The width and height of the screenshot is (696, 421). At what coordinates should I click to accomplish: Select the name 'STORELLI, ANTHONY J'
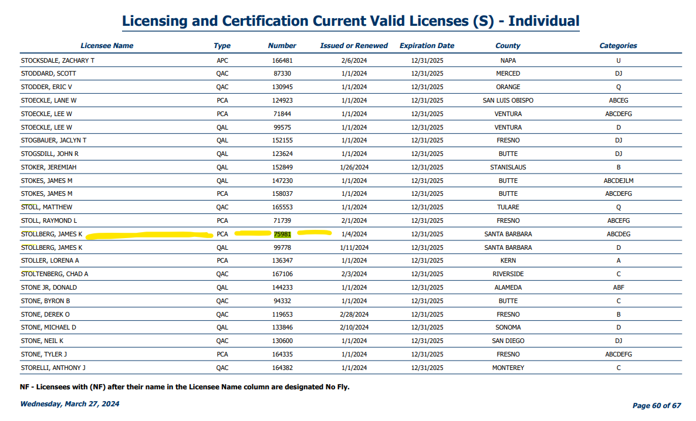click(53, 368)
